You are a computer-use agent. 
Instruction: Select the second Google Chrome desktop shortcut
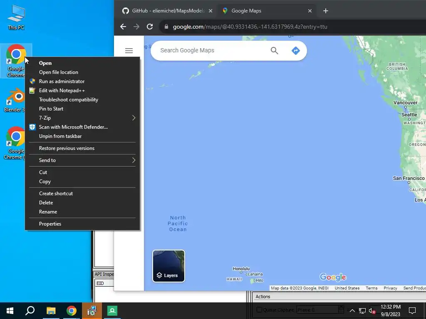(x=14, y=143)
